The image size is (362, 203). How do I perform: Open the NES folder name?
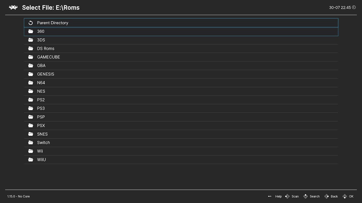coord(41,91)
